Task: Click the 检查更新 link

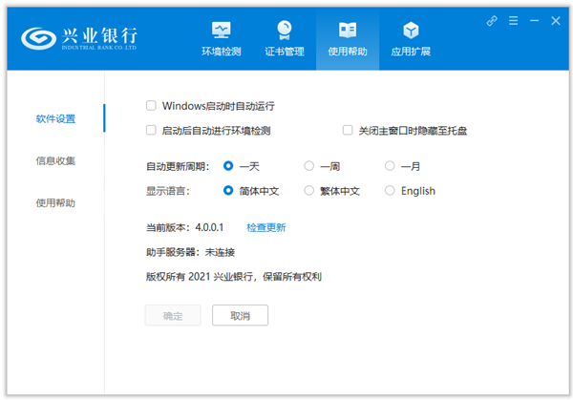Action: pyautogui.click(x=266, y=227)
